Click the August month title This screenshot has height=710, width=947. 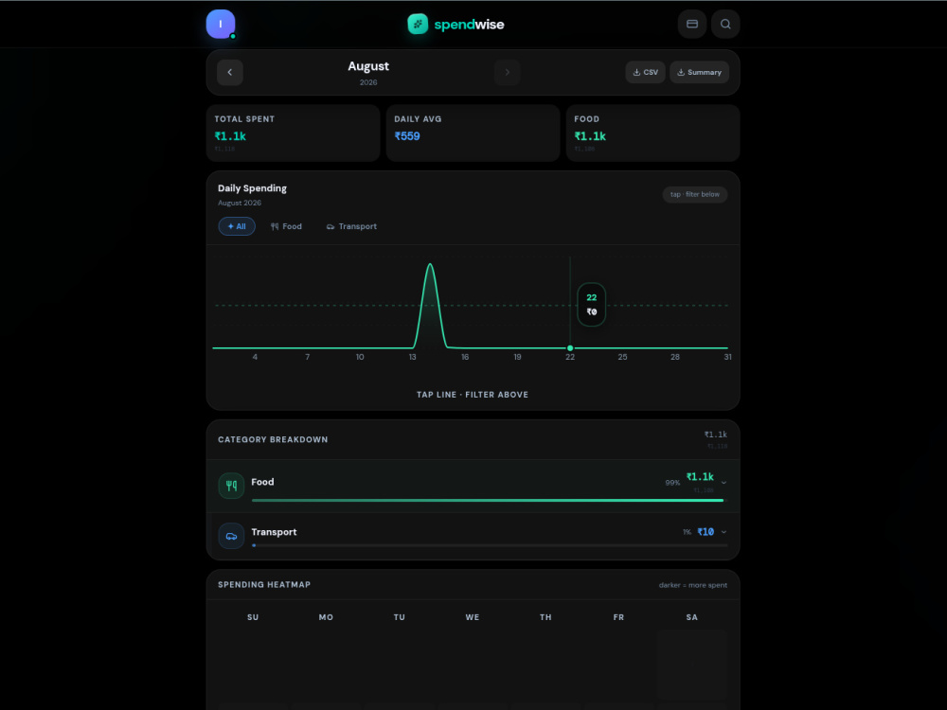[368, 66]
